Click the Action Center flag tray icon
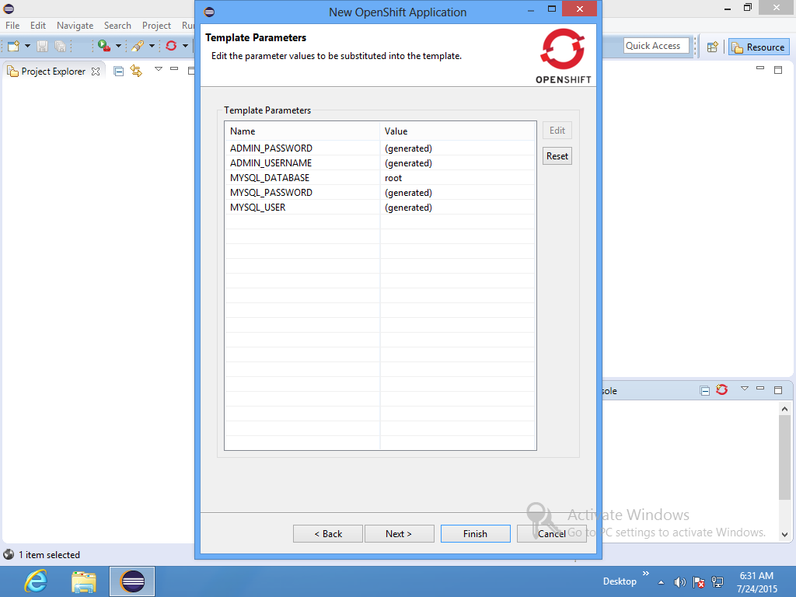The image size is (796, 597). click(x=699, y=582)
